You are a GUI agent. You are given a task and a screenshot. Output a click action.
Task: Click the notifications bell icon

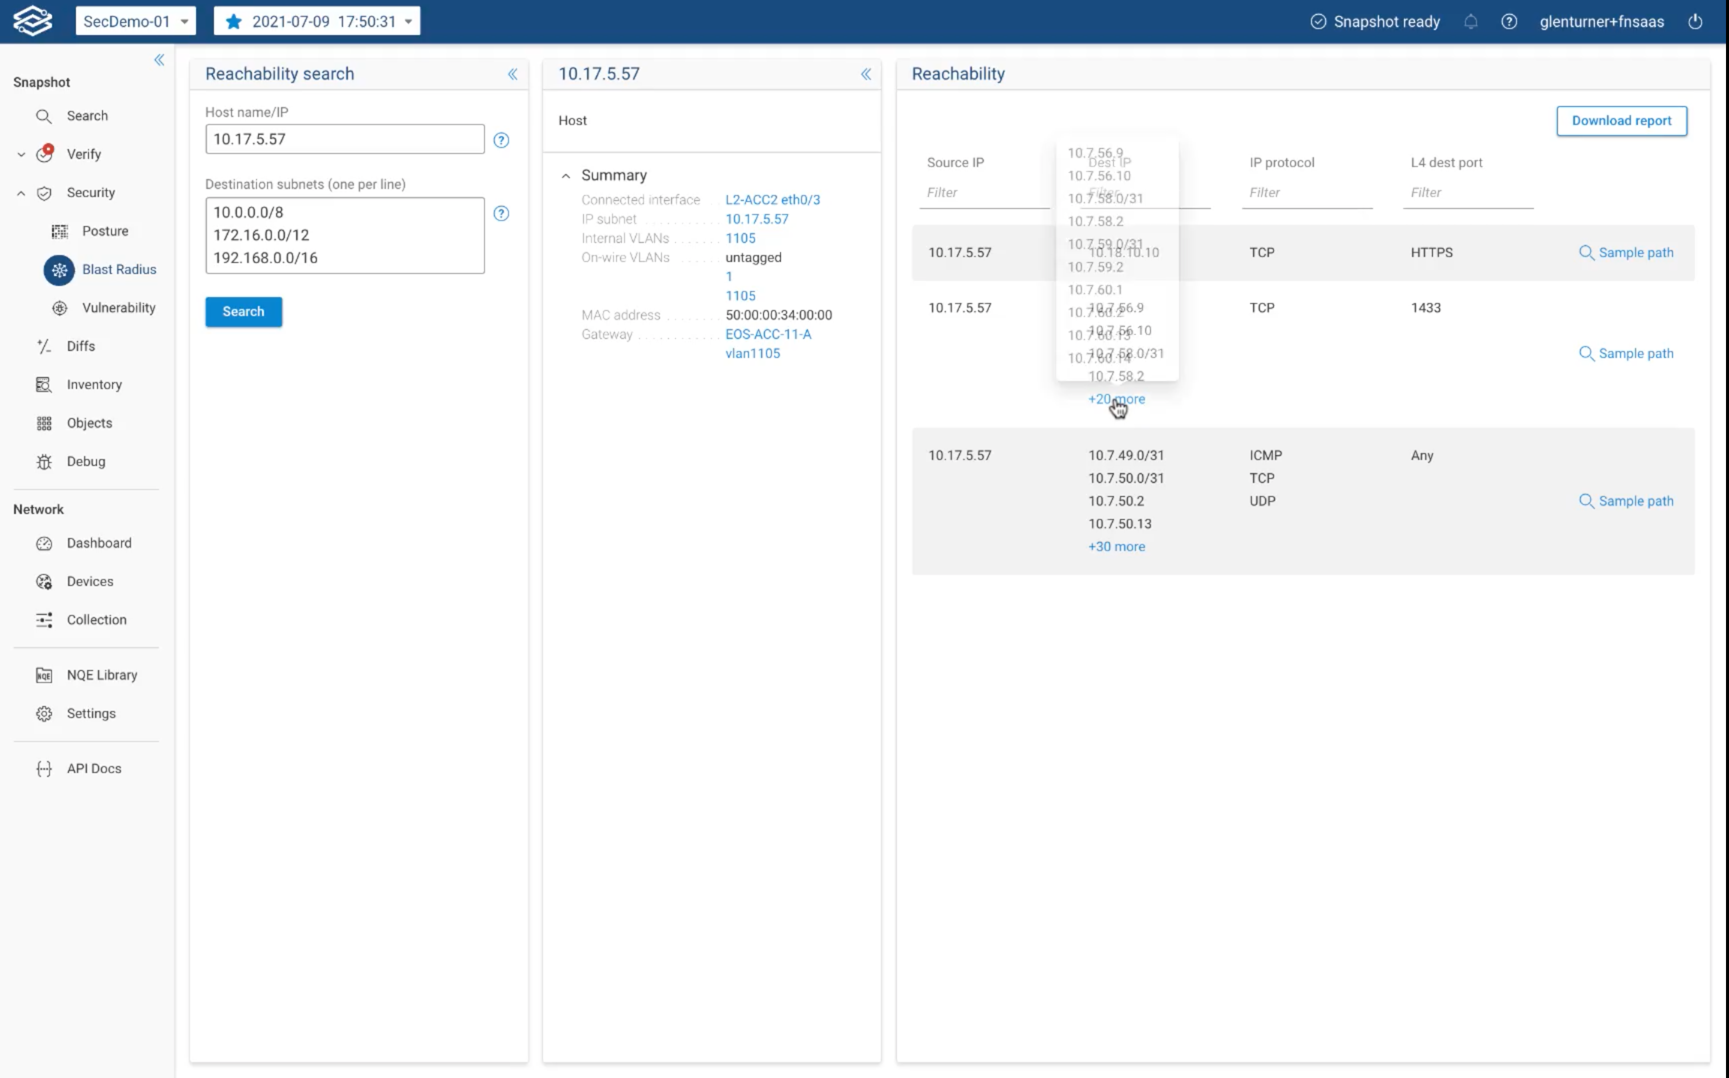click(x=1470, y=21)
